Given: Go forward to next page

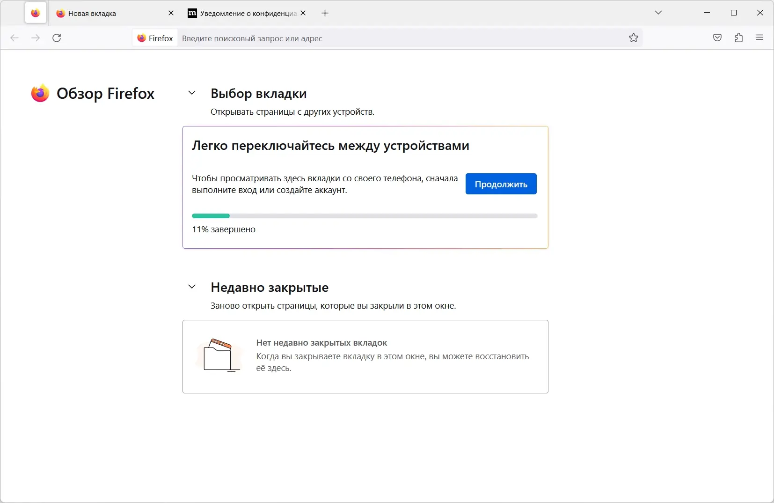Looking at the screenshot, I should [x=36, y=38].
